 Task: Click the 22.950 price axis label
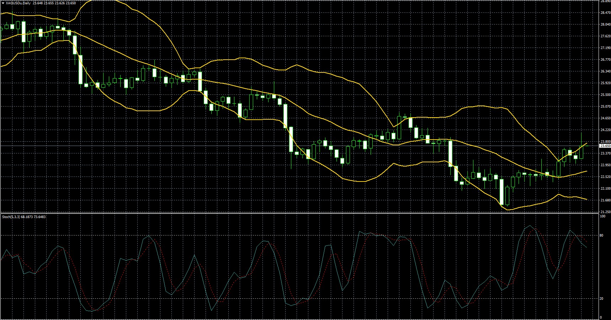point(605,165)
